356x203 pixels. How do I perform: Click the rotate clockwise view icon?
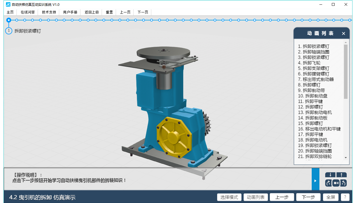coord(329,183)
